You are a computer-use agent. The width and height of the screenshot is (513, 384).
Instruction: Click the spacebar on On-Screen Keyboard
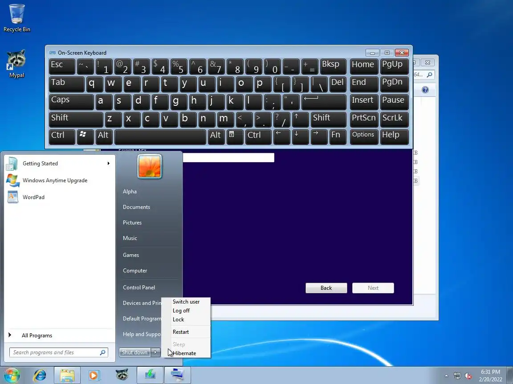pyautogui.click(x=160, y=137)
